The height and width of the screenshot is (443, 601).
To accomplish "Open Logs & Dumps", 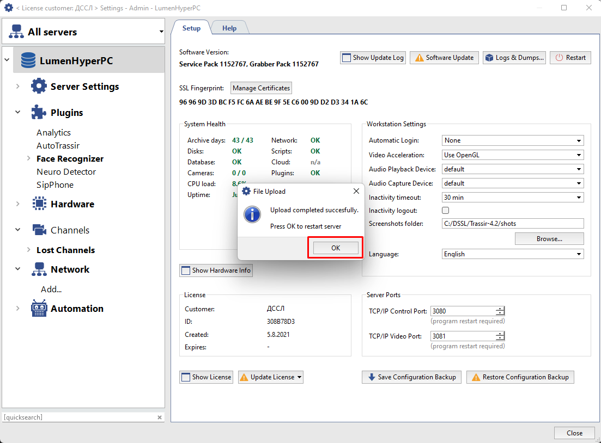I will click(x=514, y=58).
